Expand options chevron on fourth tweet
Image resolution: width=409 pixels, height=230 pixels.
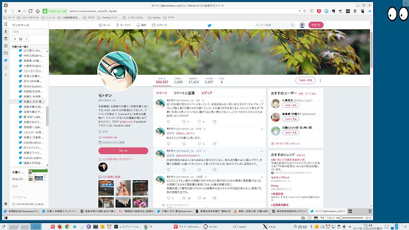pos(262,177)
